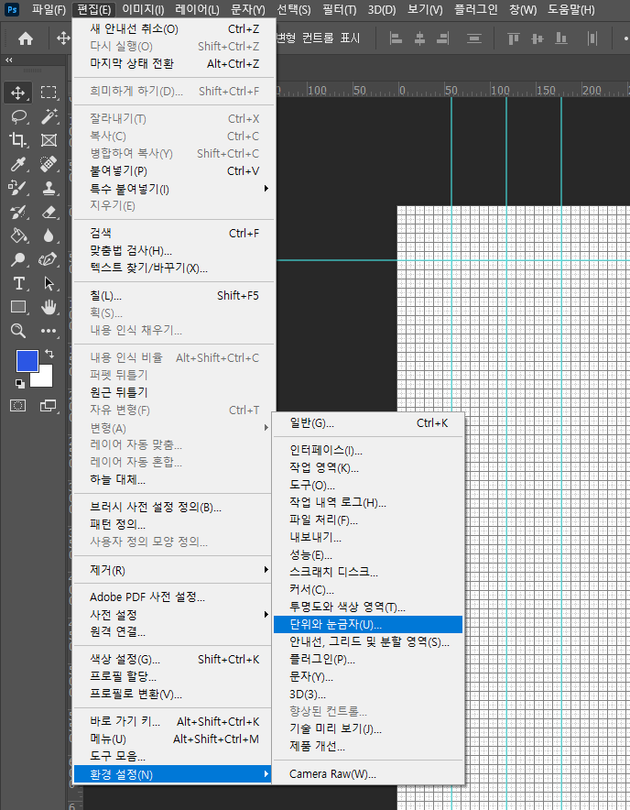The width and height of the screenshot is (630, 810).
Task: Open the Edit Toolbar three-dots menu
Action: 49,331
